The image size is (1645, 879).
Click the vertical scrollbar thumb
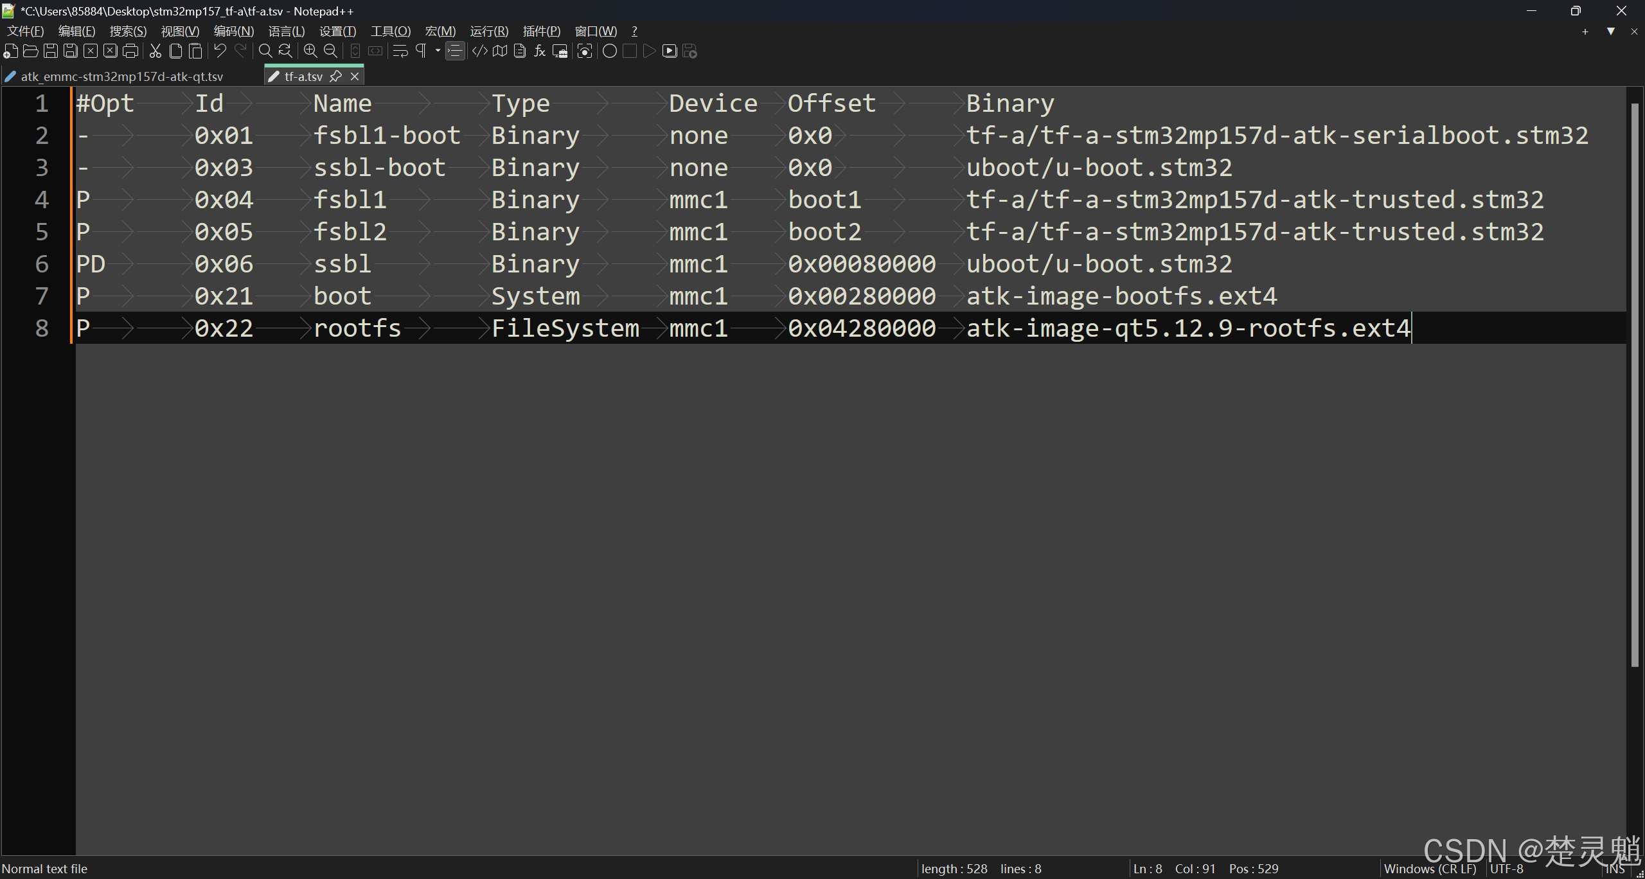[1635, 386]
